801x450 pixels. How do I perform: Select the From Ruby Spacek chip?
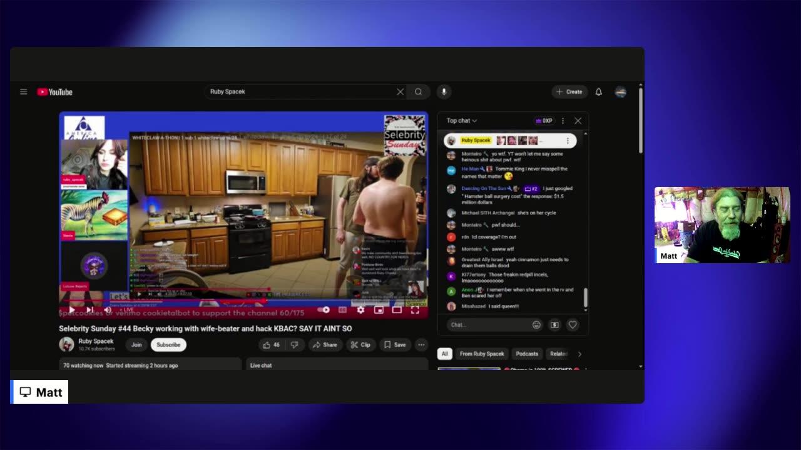(x=482, y=354)
